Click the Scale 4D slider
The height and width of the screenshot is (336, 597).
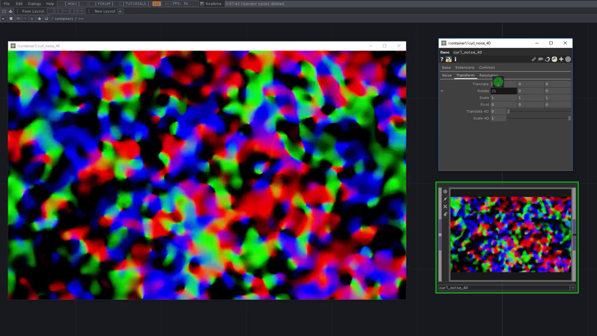539,118
